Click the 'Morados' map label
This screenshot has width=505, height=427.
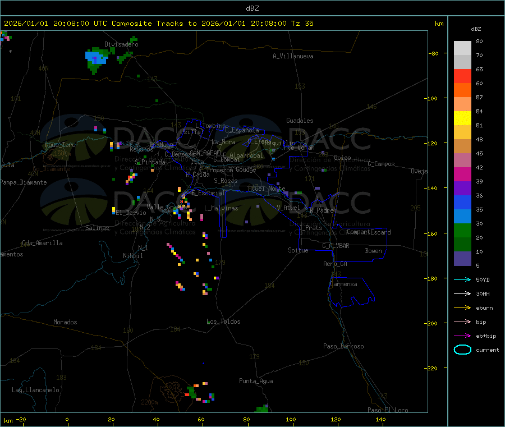[x=65, y=322]
